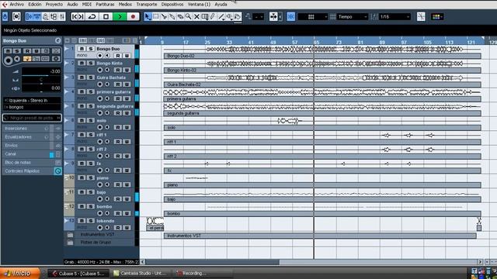
Task: Open the Pool window icon
Action: coord(54,17)
